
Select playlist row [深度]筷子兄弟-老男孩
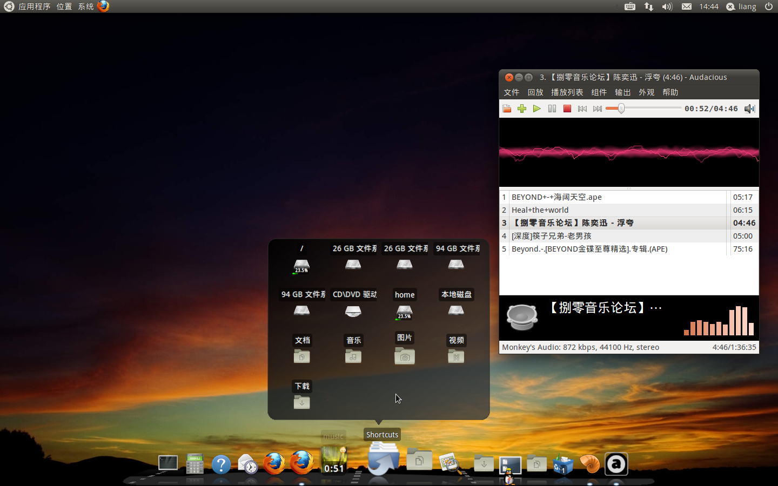click(629, 236)
